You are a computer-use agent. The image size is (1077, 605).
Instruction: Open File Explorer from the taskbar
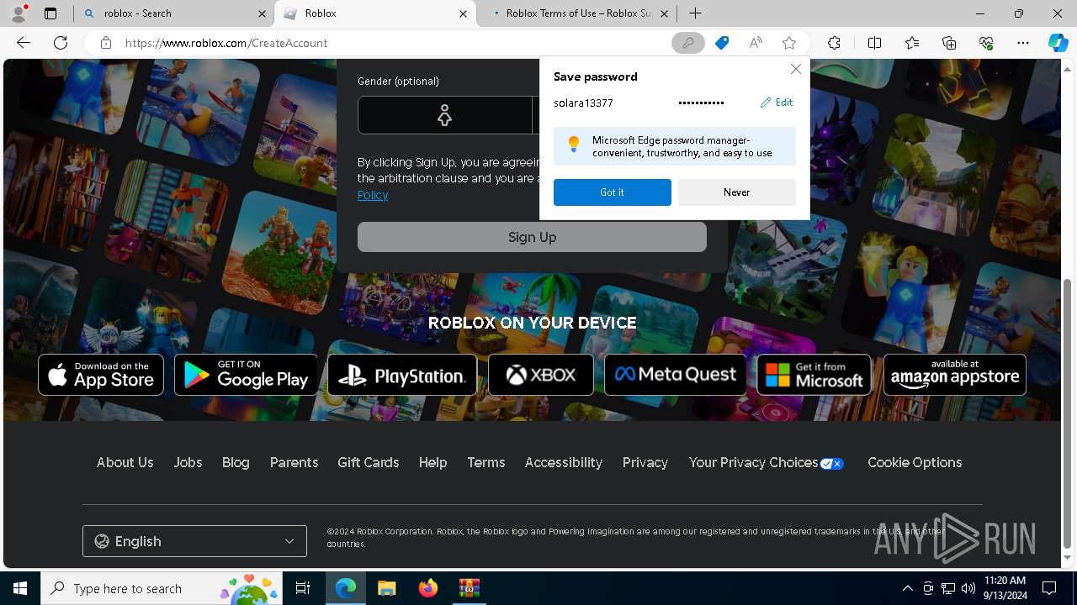coord(386,588)
